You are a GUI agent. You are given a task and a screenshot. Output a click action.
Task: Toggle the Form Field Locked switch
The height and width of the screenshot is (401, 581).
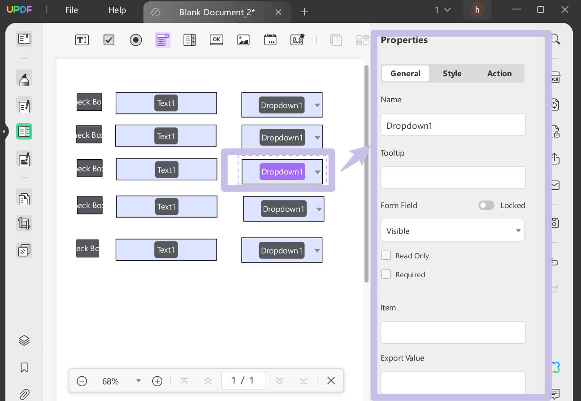pyautogui.click(x=486, y=205)
